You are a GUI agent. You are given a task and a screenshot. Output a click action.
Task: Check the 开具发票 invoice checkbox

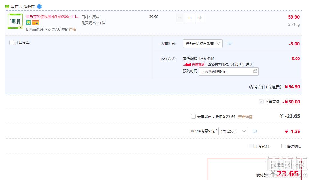click(12, 42)
